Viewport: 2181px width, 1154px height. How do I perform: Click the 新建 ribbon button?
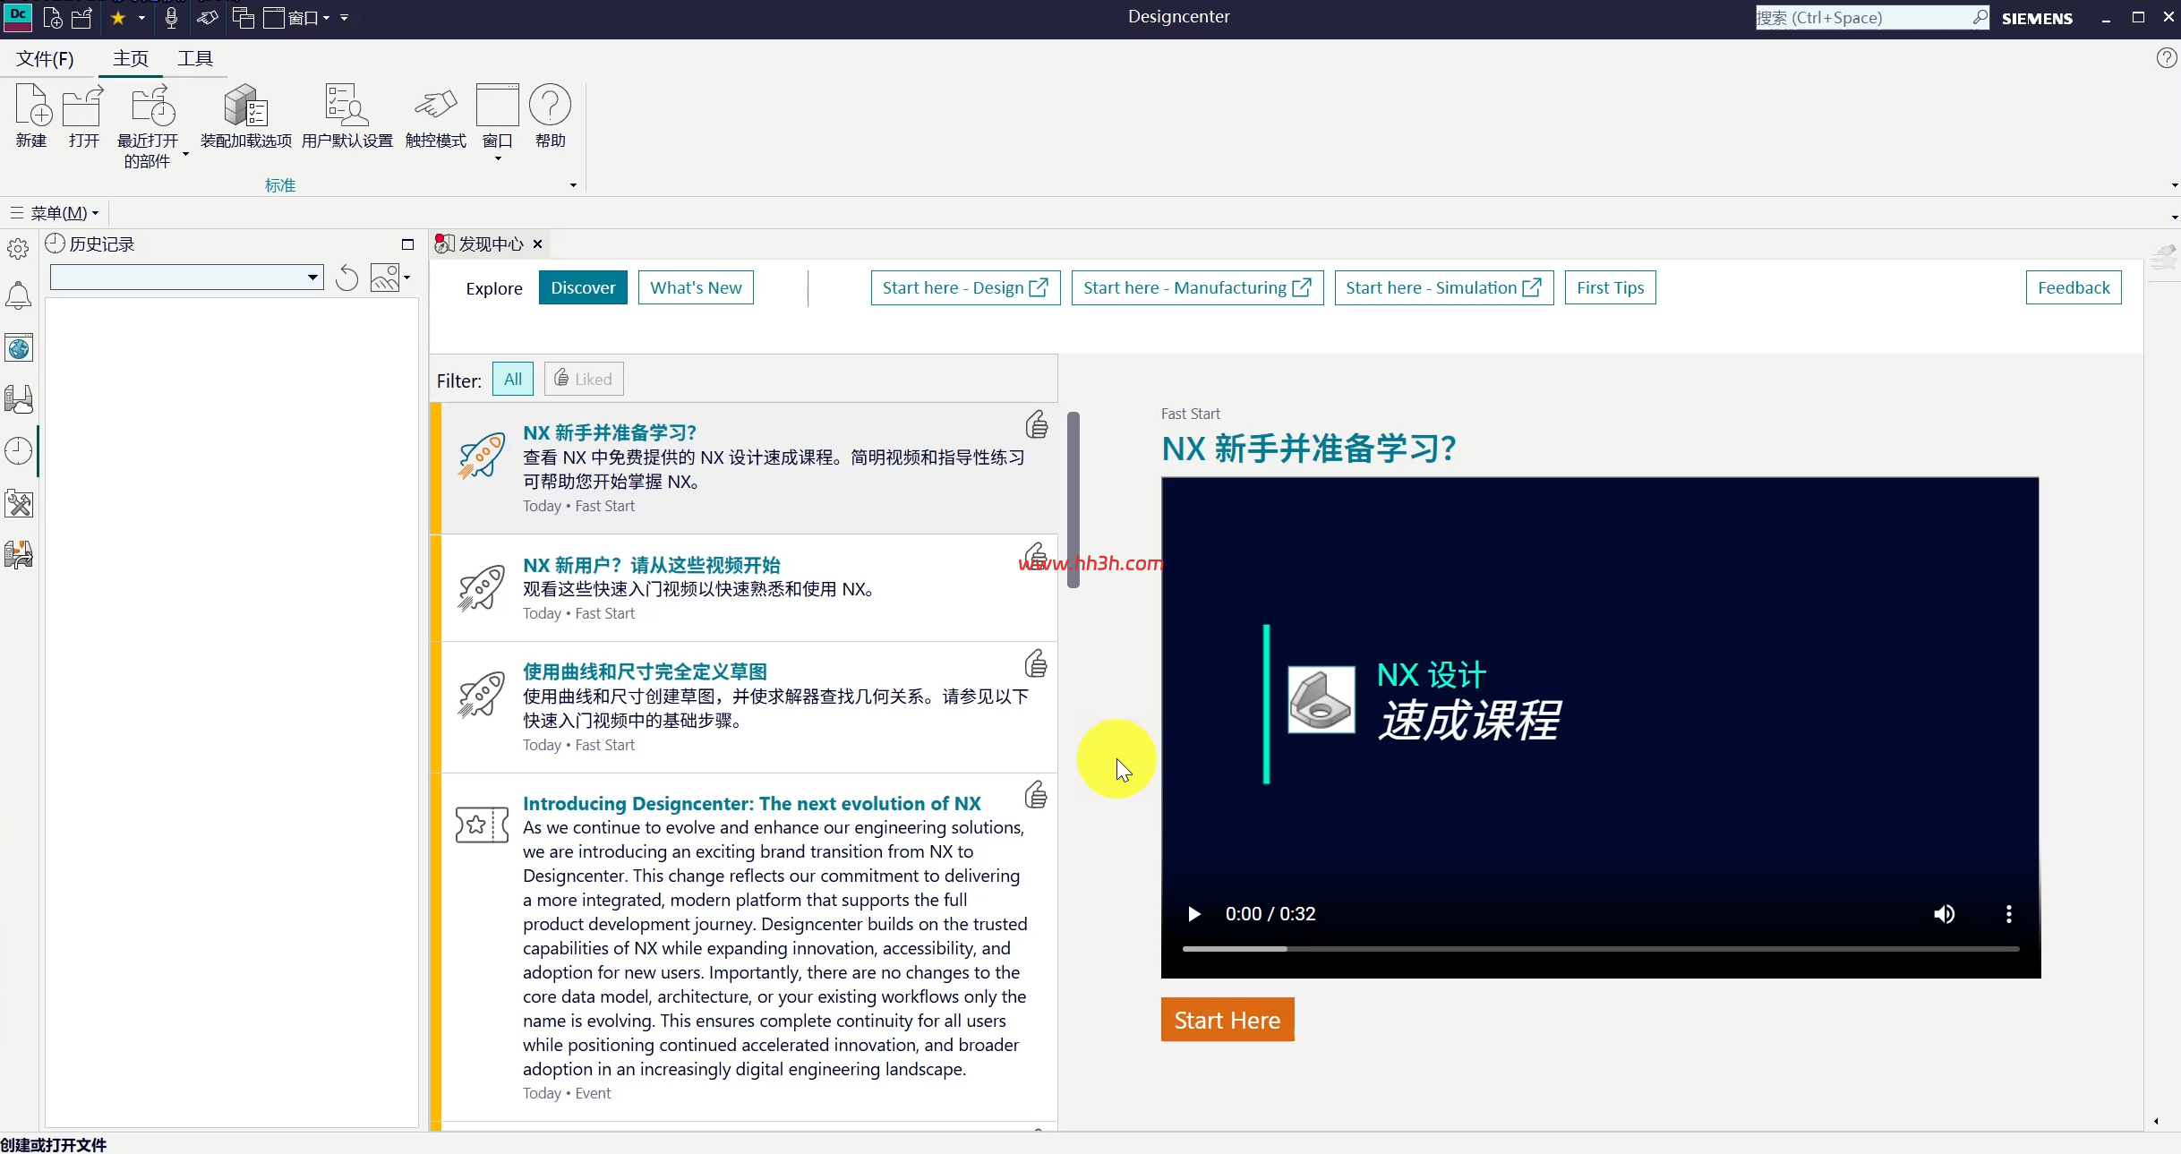tap(32, 116)
